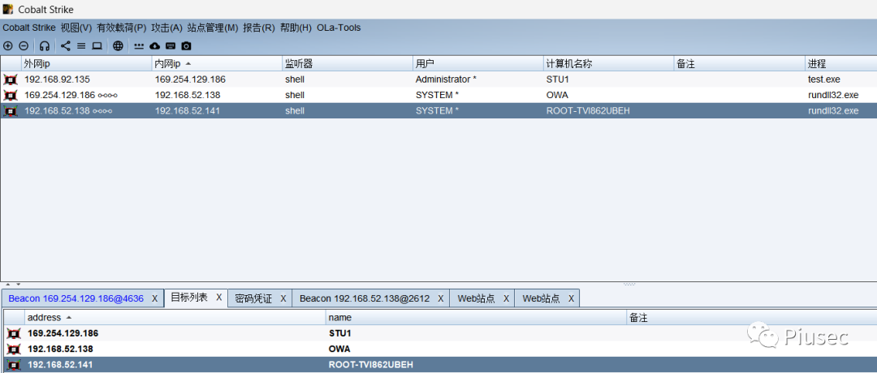This screenshot has height=373, width=877.
Task: Open credentials view via dots icon
Action: (x=140, y=45)
